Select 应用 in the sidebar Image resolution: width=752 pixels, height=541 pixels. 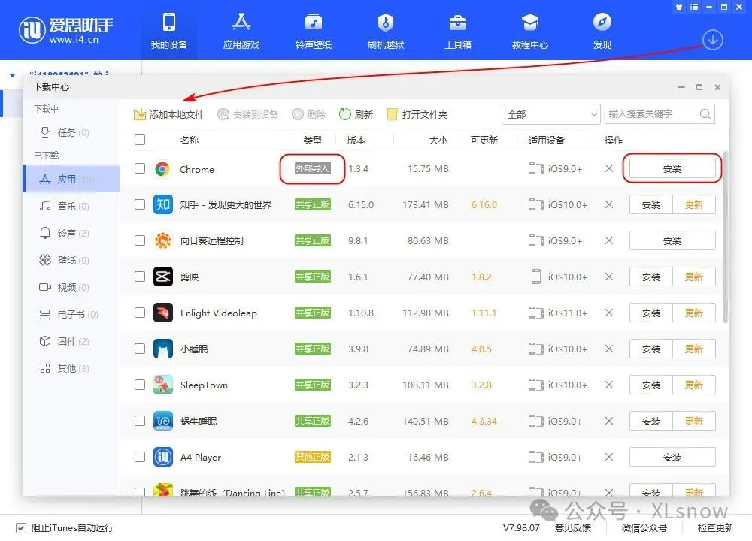pos(71,180)
